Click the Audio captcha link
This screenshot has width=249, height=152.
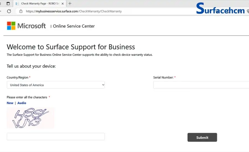tap(22, 103)
